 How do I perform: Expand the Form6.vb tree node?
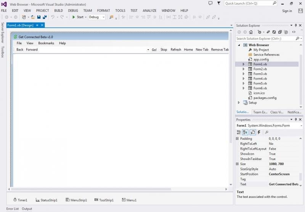(x=243, y=88)
